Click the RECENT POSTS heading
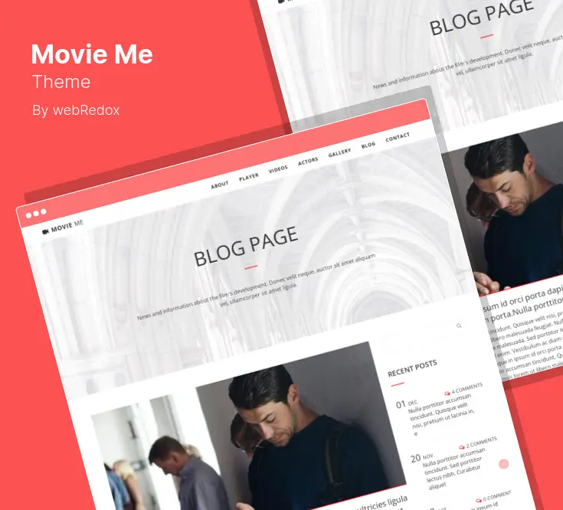The width and height of the screenshot is (563, 510). tap(412, 368)
